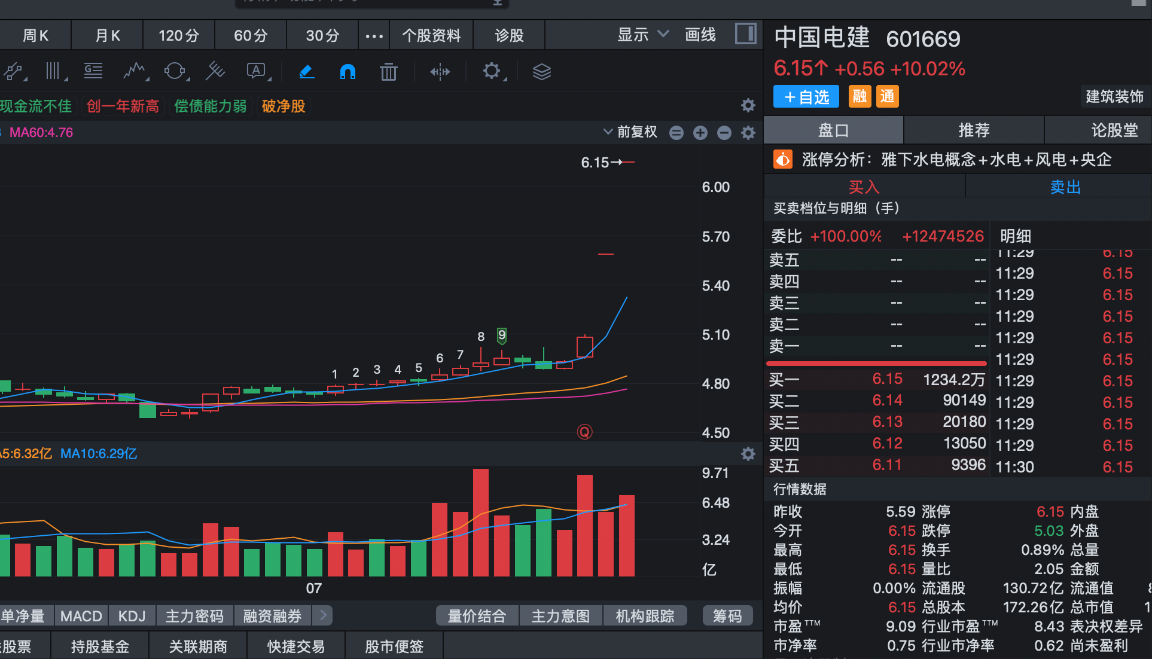Open the layers stack icon
Image resolution: width=1152 pixels, height=659 pixels.
coord(541,72)
